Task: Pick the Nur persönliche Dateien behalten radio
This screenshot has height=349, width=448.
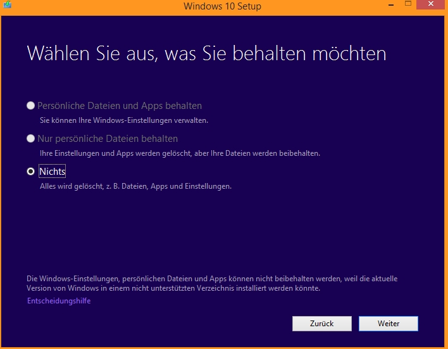Action: [30, 139]
